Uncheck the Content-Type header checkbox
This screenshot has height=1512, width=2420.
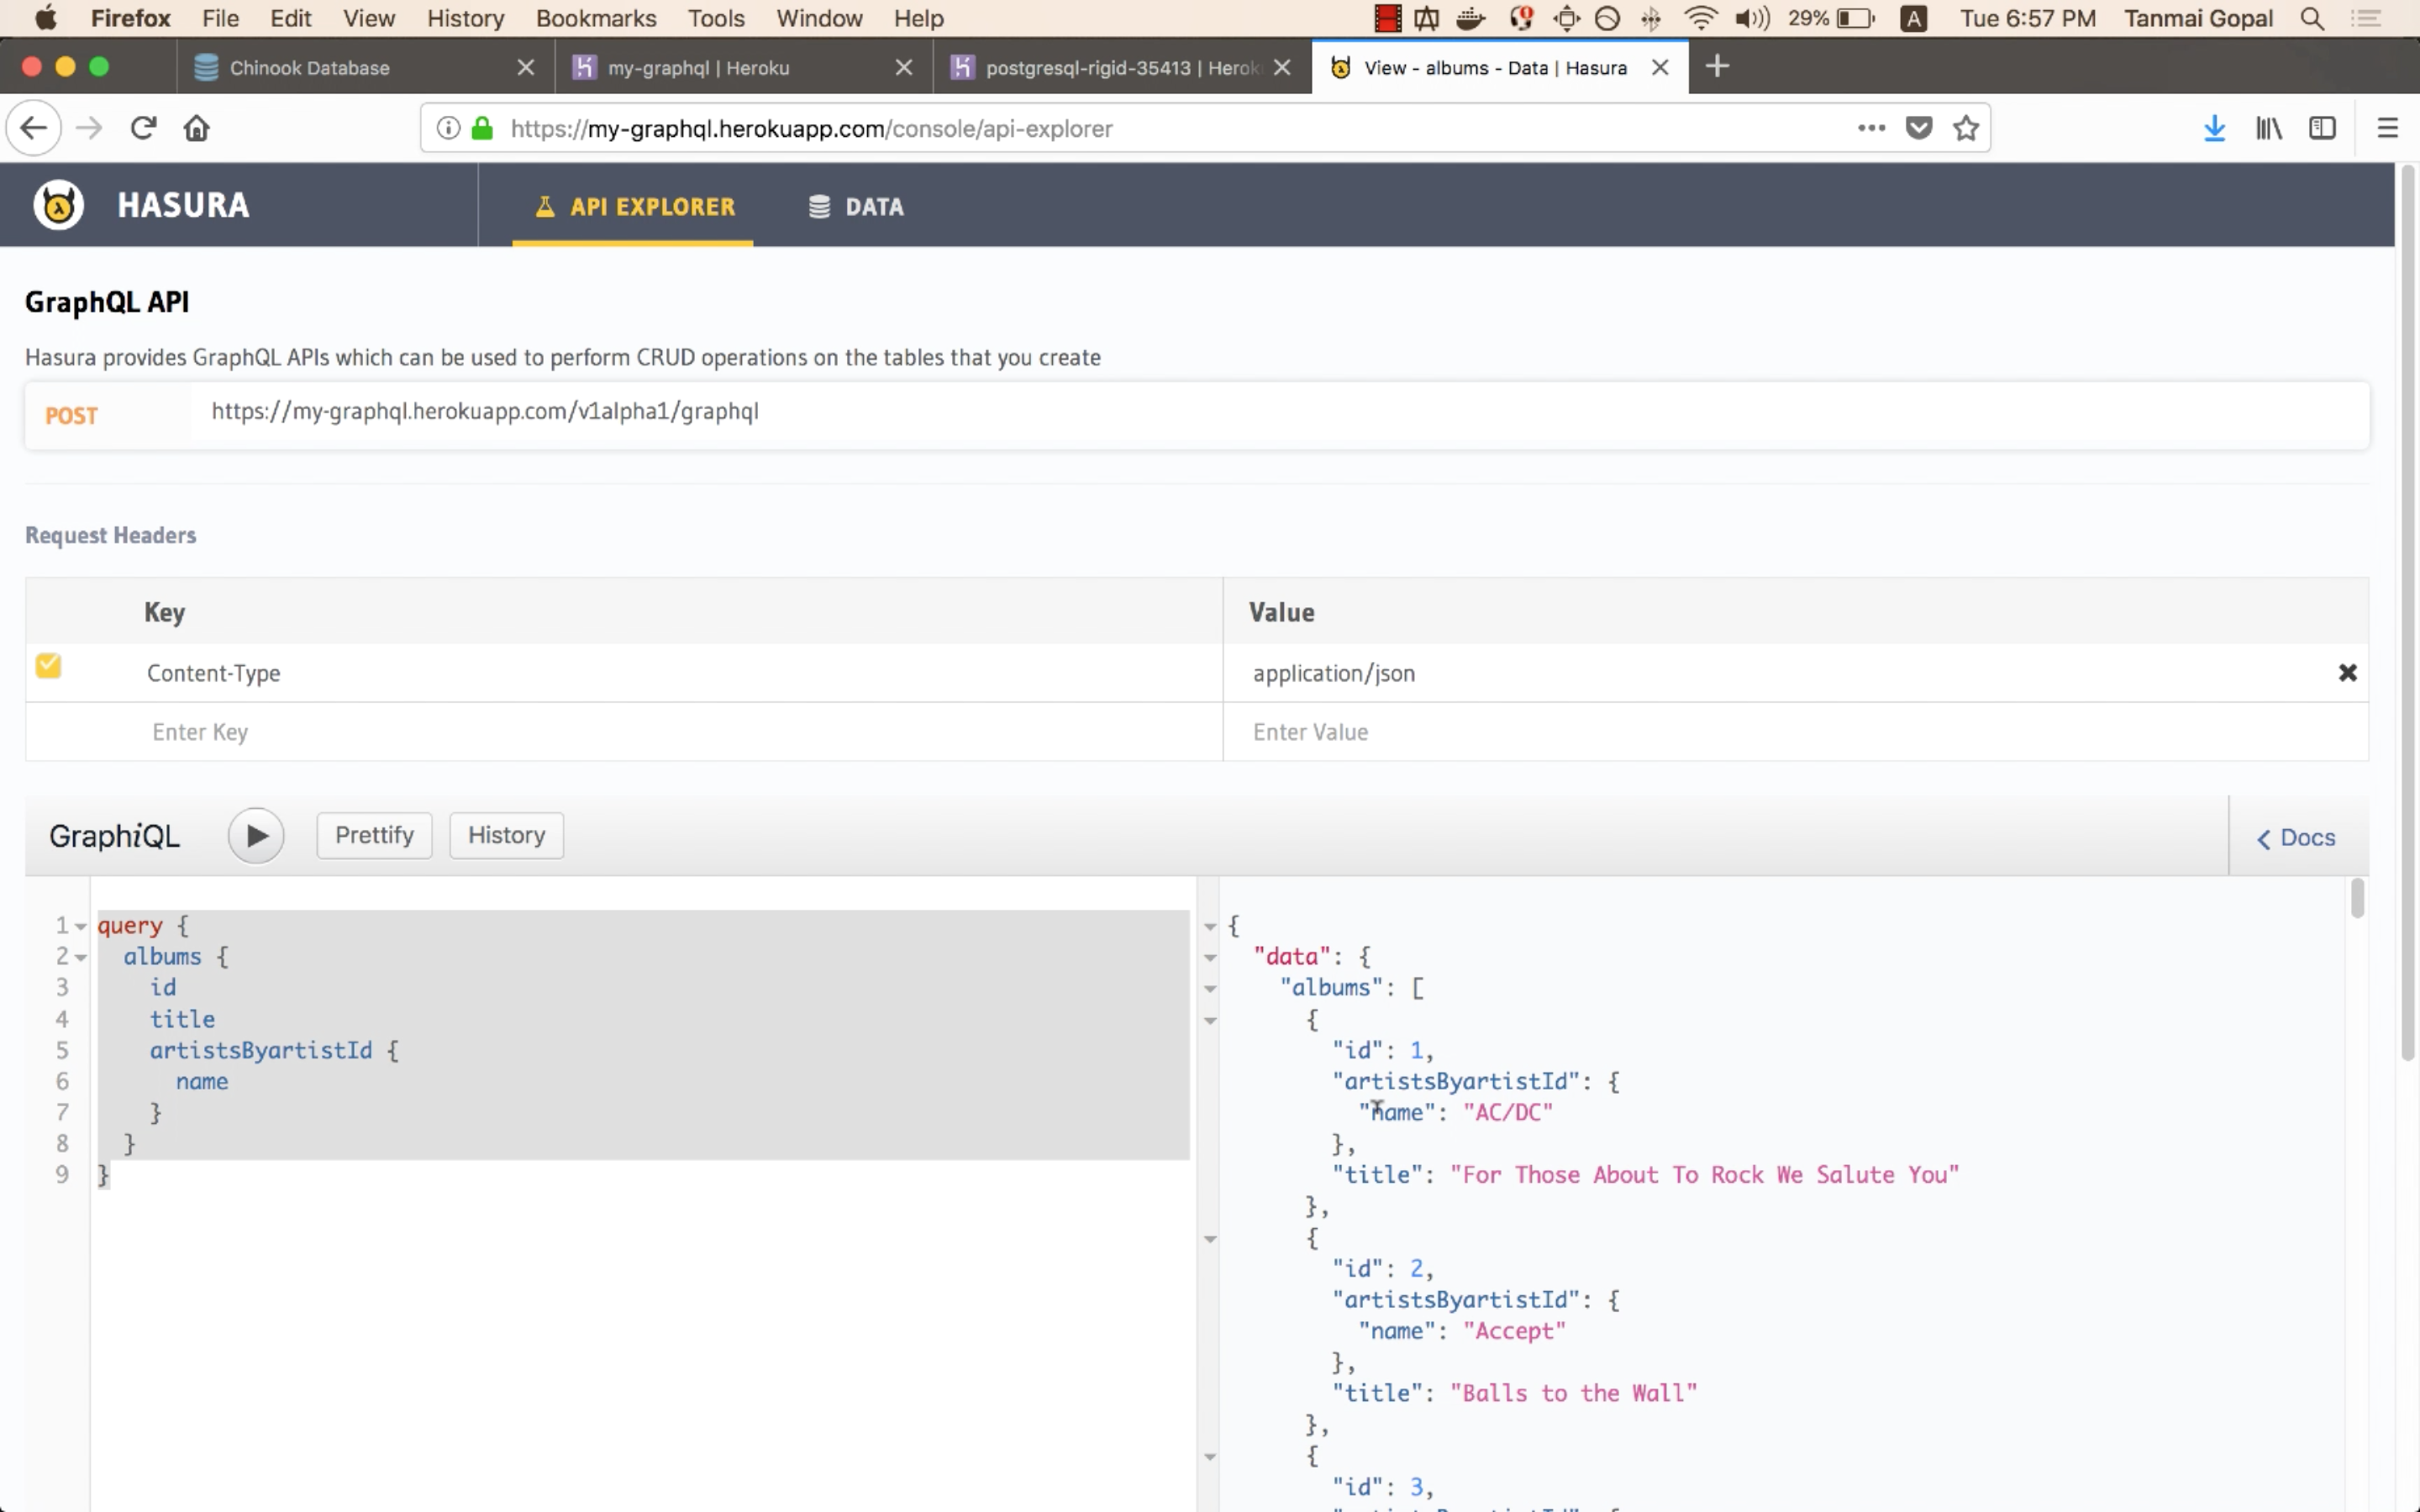tap(48, 666)
